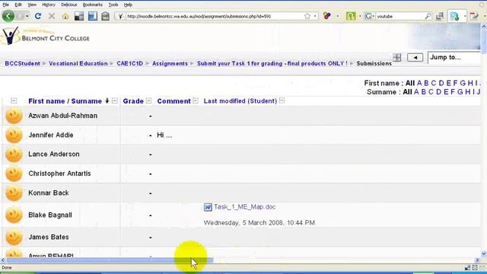Click the colorful toolbar icon right of address bar

[326, 16]
